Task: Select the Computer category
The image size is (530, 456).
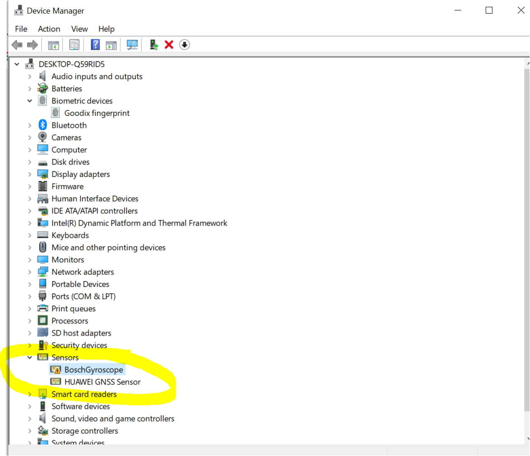Action: point(69,150)
